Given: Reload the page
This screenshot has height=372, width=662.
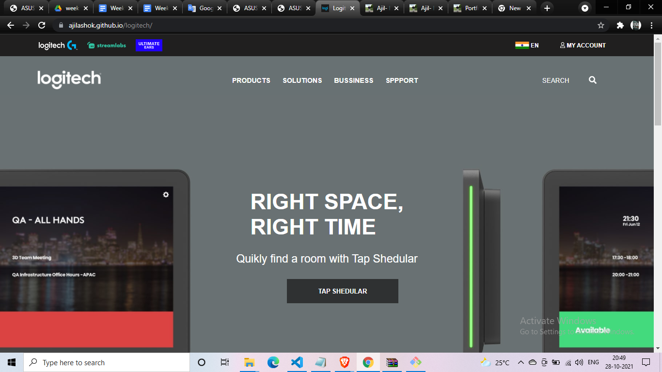Looking at the screenshot, I should point(42,25).
